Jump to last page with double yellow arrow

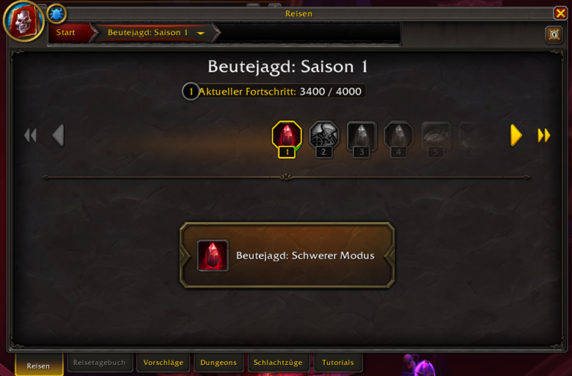click(x=544, y=136)
